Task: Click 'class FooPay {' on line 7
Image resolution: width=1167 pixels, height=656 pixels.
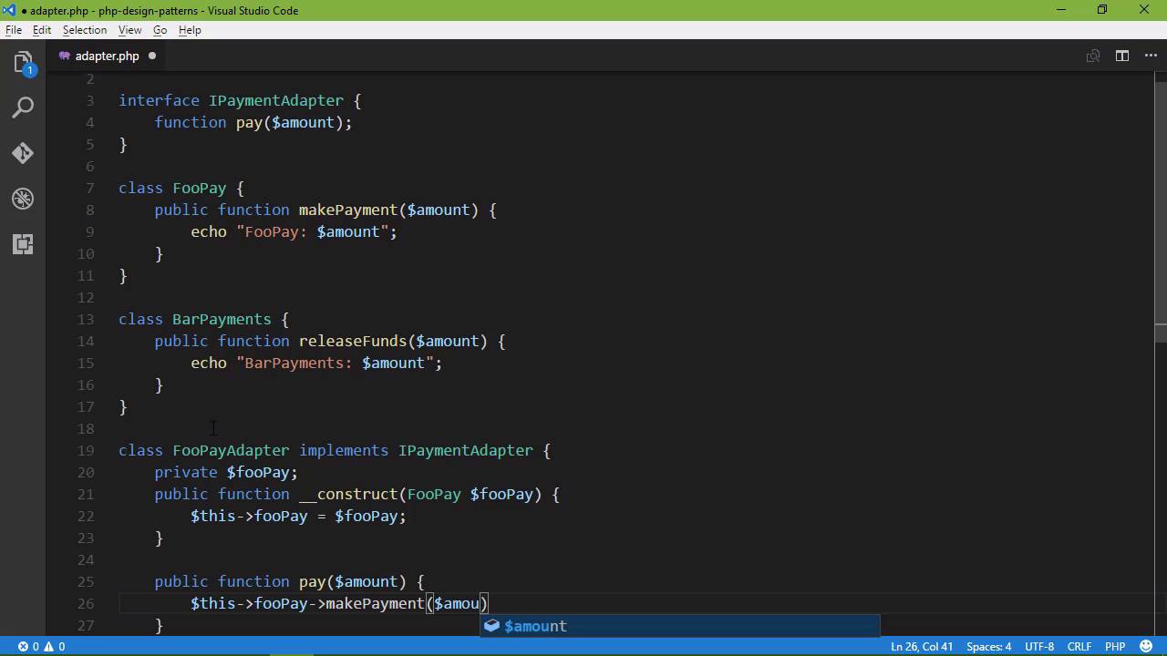Action: [x=181, y=188]
